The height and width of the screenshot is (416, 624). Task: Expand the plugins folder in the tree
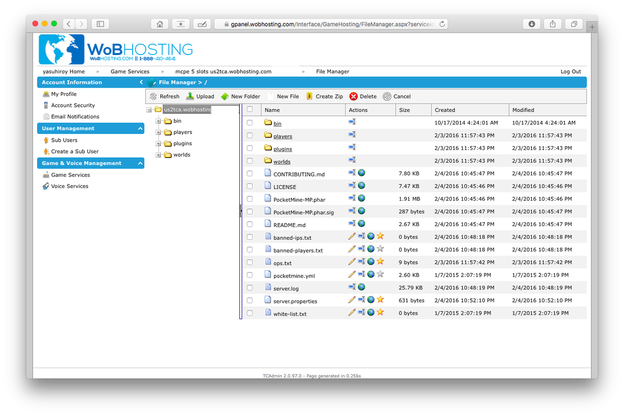click(x=158, y=144)
